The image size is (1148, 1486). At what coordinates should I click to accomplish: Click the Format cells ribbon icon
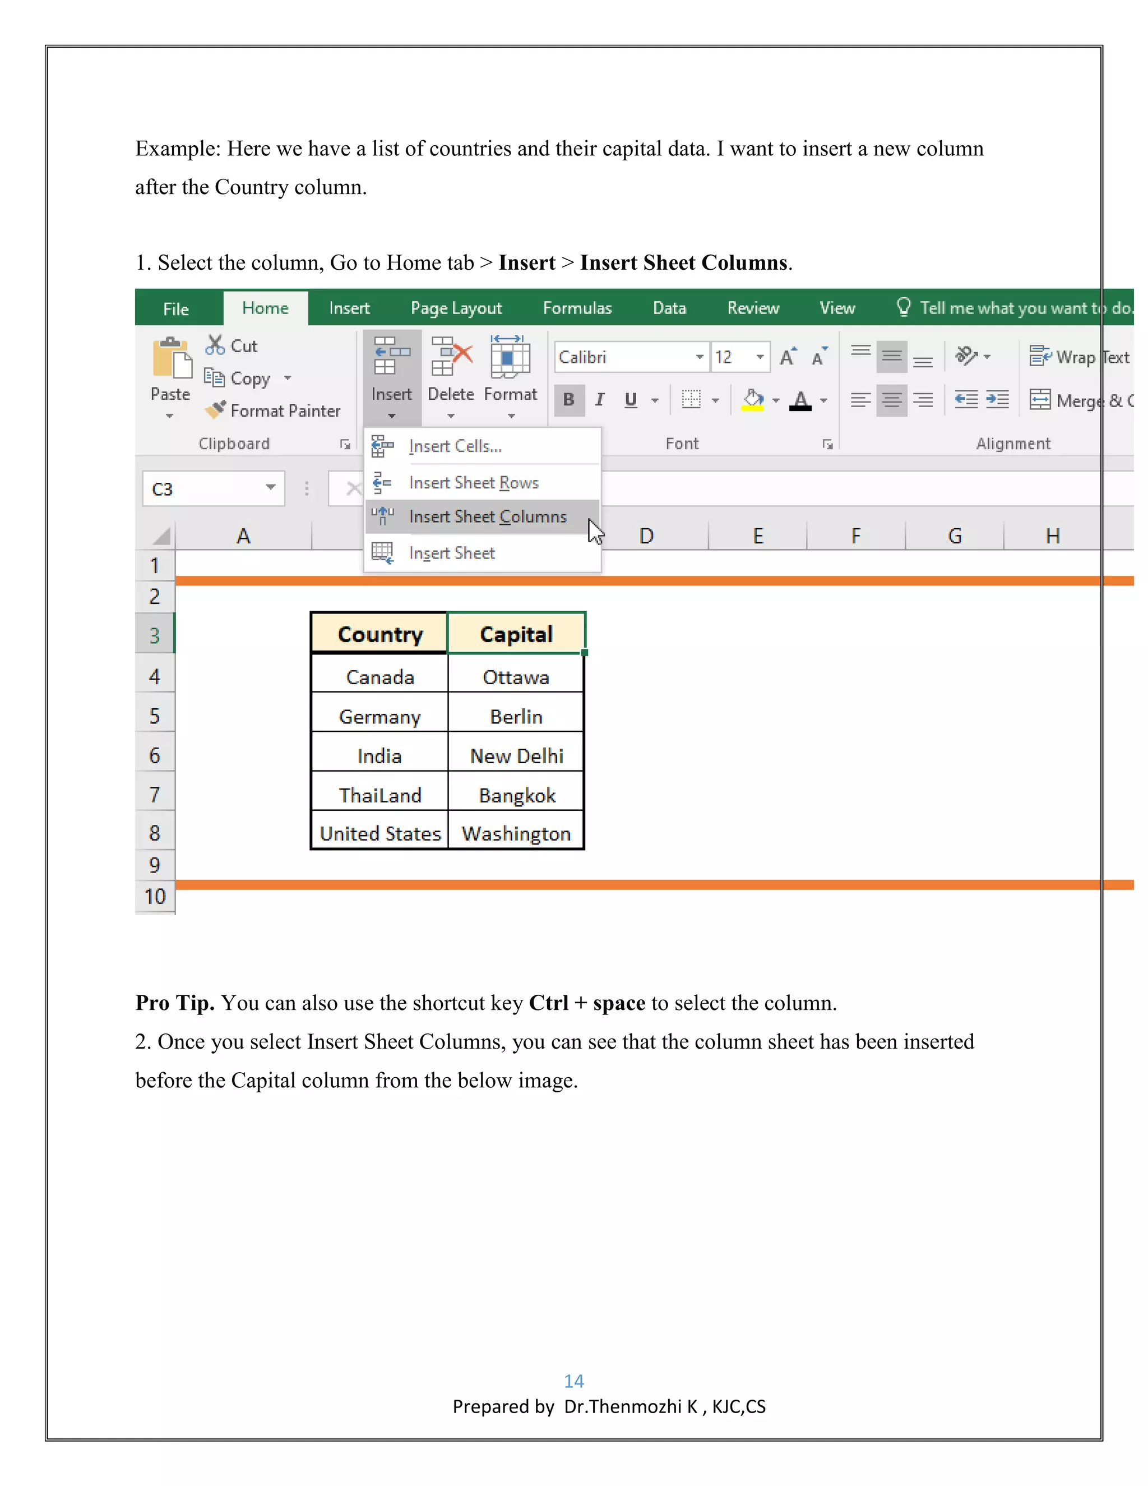pyautogui.click(x=510, y=356)
